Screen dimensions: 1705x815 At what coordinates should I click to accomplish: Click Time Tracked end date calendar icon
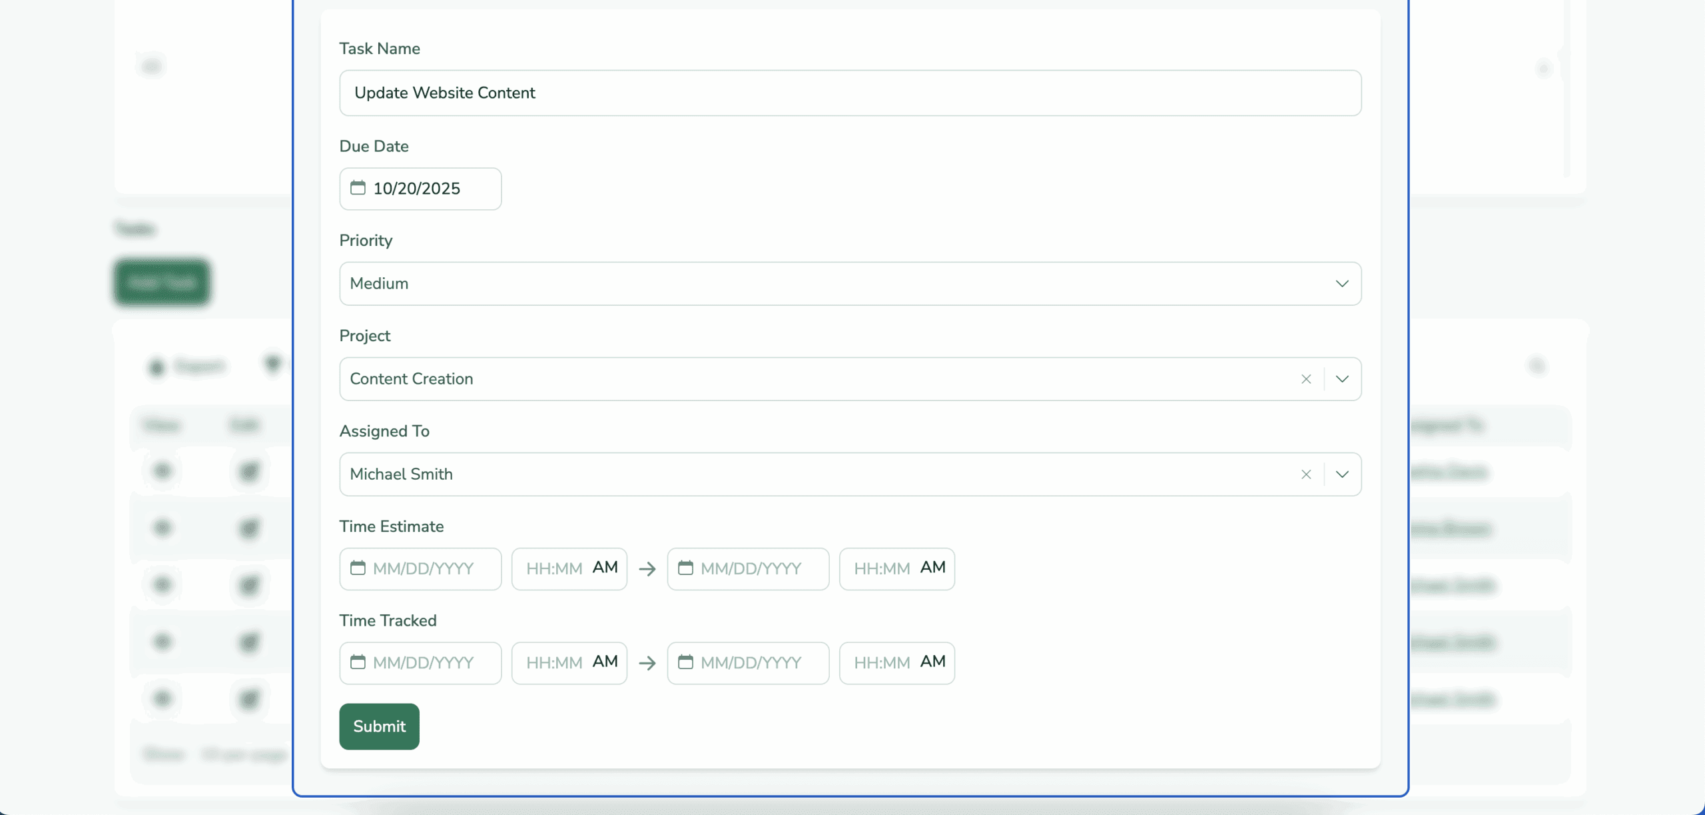tap(685, 662)
